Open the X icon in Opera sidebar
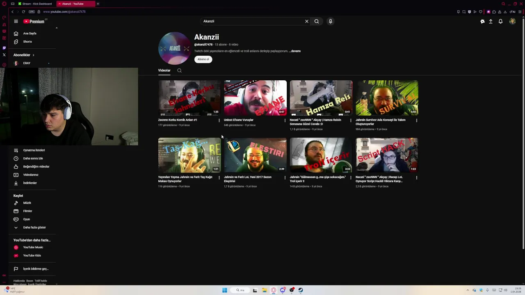This screenshot has height=295, width=525. pos(4,55)
